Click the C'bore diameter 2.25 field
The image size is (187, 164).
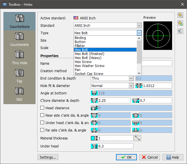pos(114,101)
